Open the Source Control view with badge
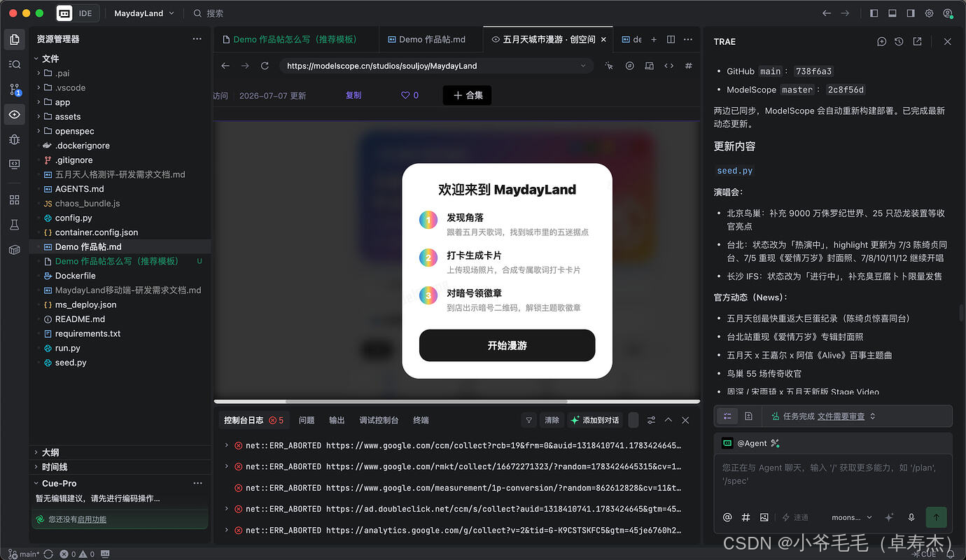 click(15, 90)
